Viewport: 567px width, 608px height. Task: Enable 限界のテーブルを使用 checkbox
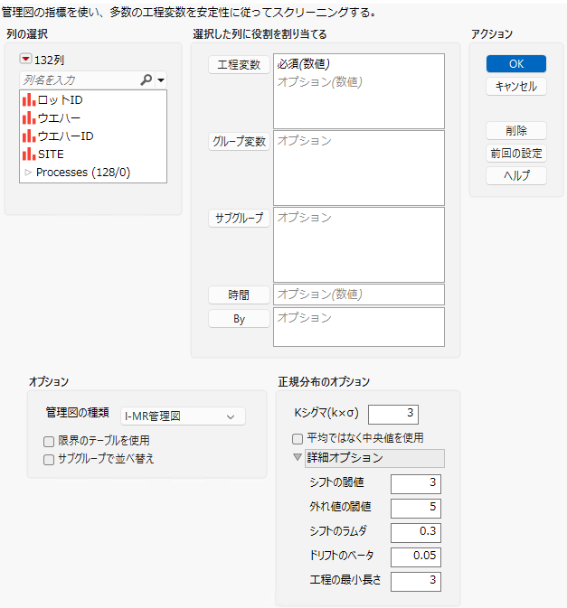click(49, 442)
